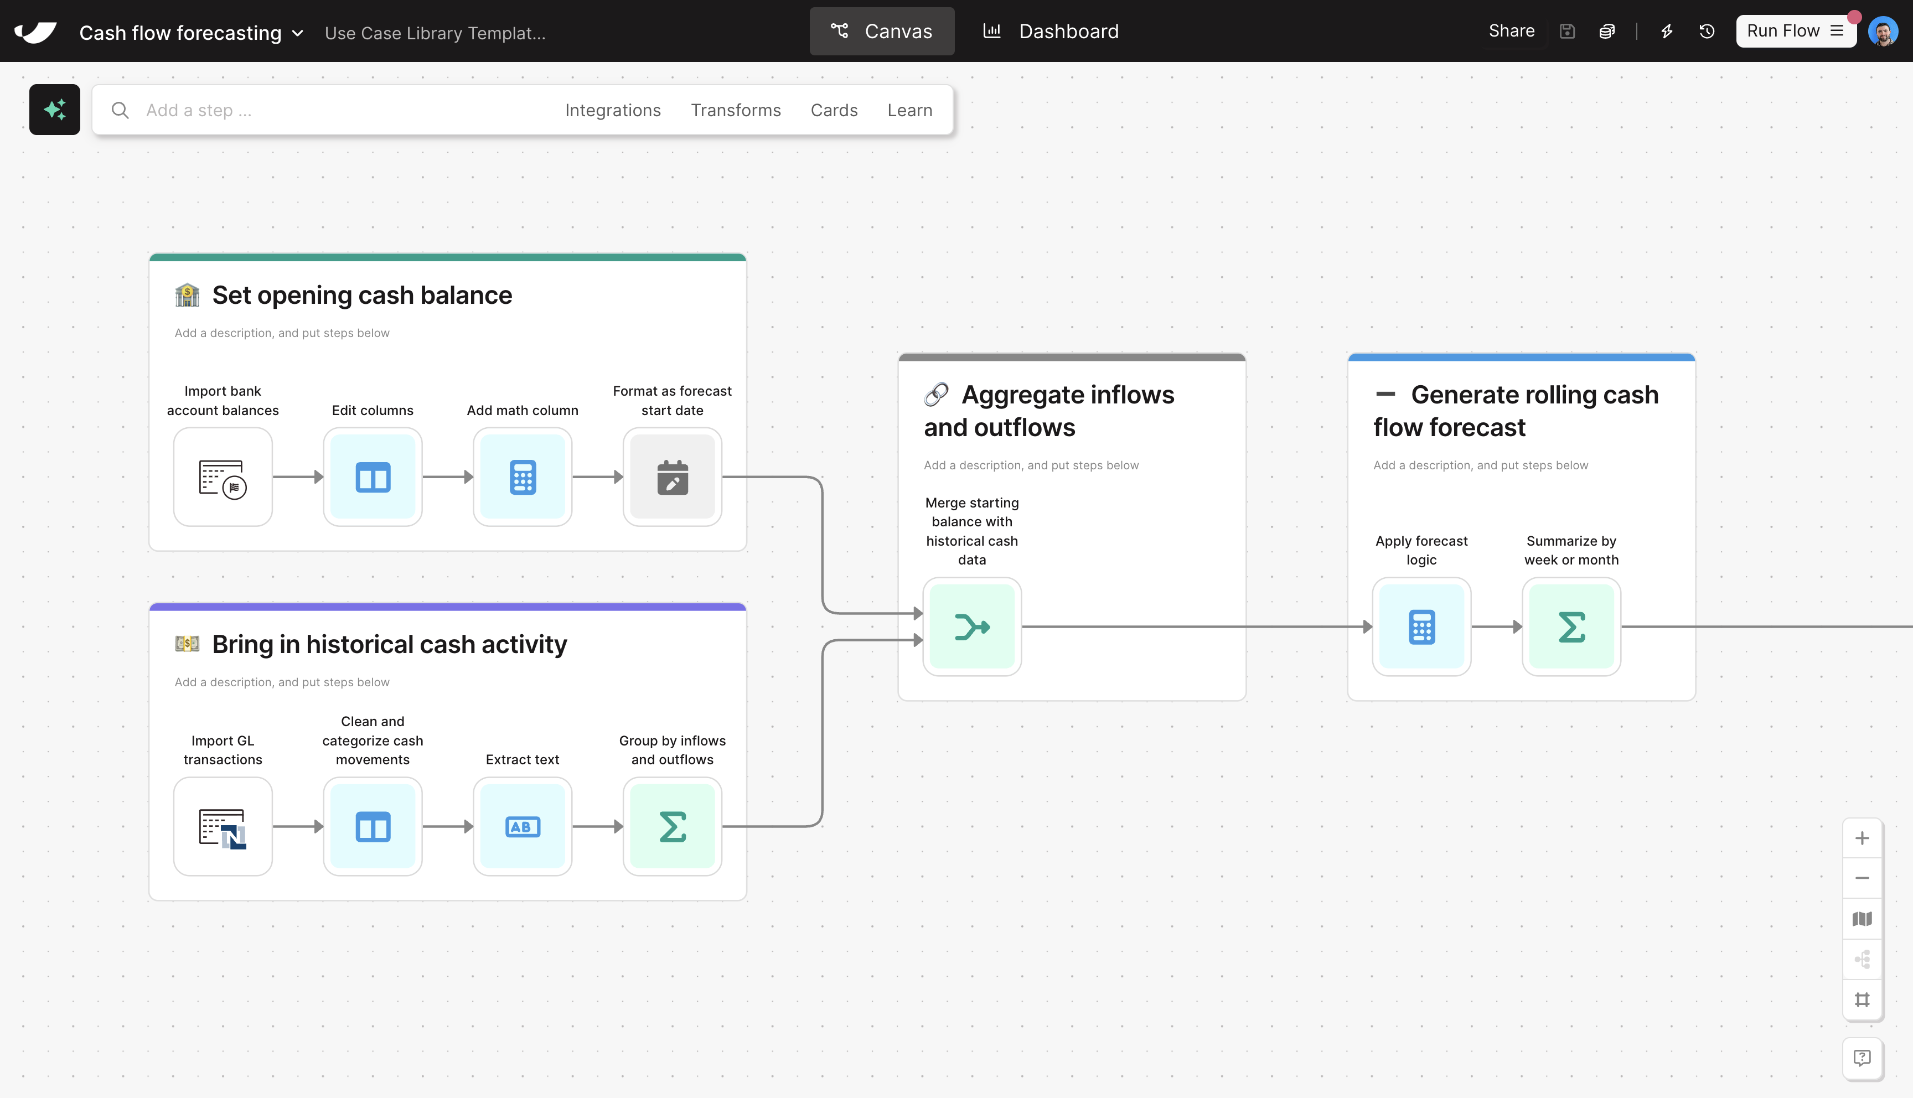Open the Run Flow options menu
Viewport: 1913px width, 1098px height.
click(1837, 31)
